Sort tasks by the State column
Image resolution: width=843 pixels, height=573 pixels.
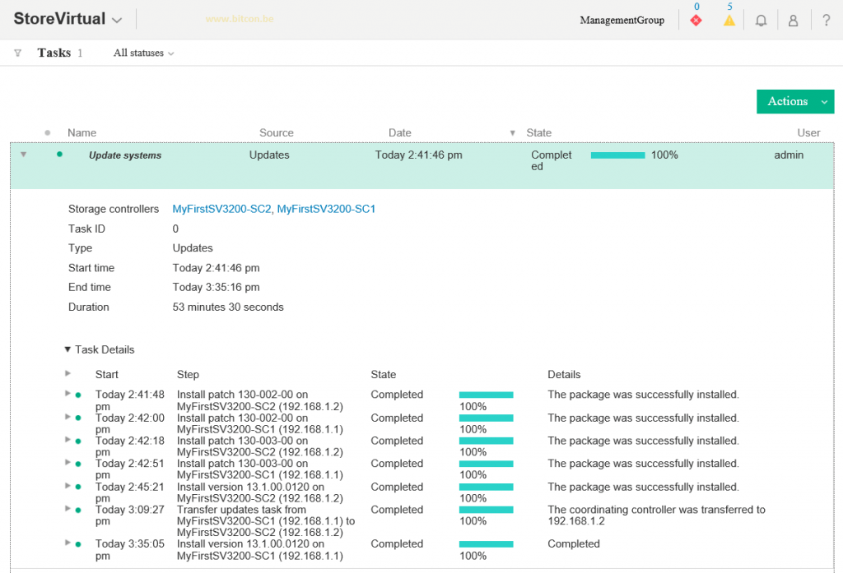[x=538, y=132]
